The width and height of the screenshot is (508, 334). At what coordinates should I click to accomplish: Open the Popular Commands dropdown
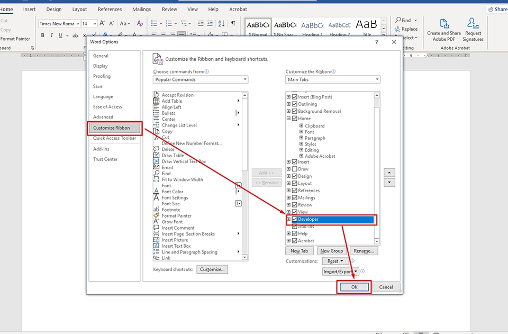pyautogui.click(x=201, y=79)
